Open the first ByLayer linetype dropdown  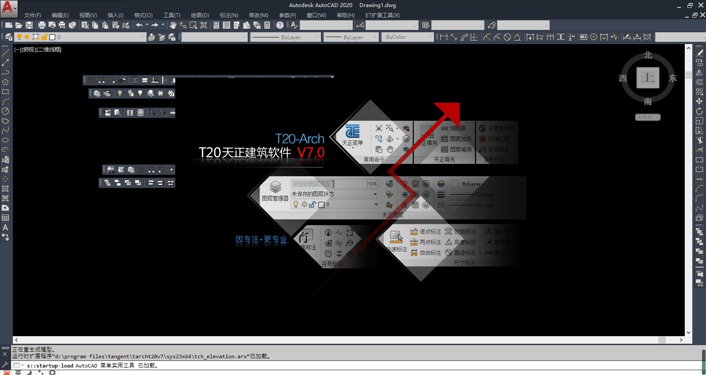[317, 37]
